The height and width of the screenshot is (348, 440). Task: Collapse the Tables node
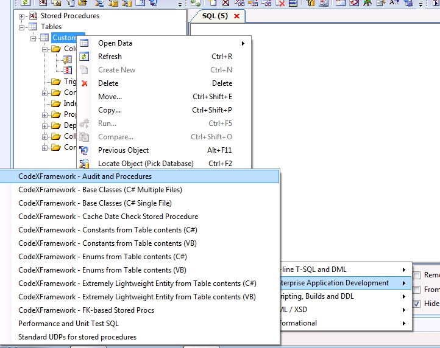21,27
